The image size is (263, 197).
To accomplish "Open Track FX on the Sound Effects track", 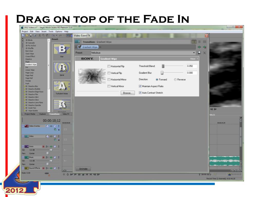I will pyautogui.click(x=51, y=168).
